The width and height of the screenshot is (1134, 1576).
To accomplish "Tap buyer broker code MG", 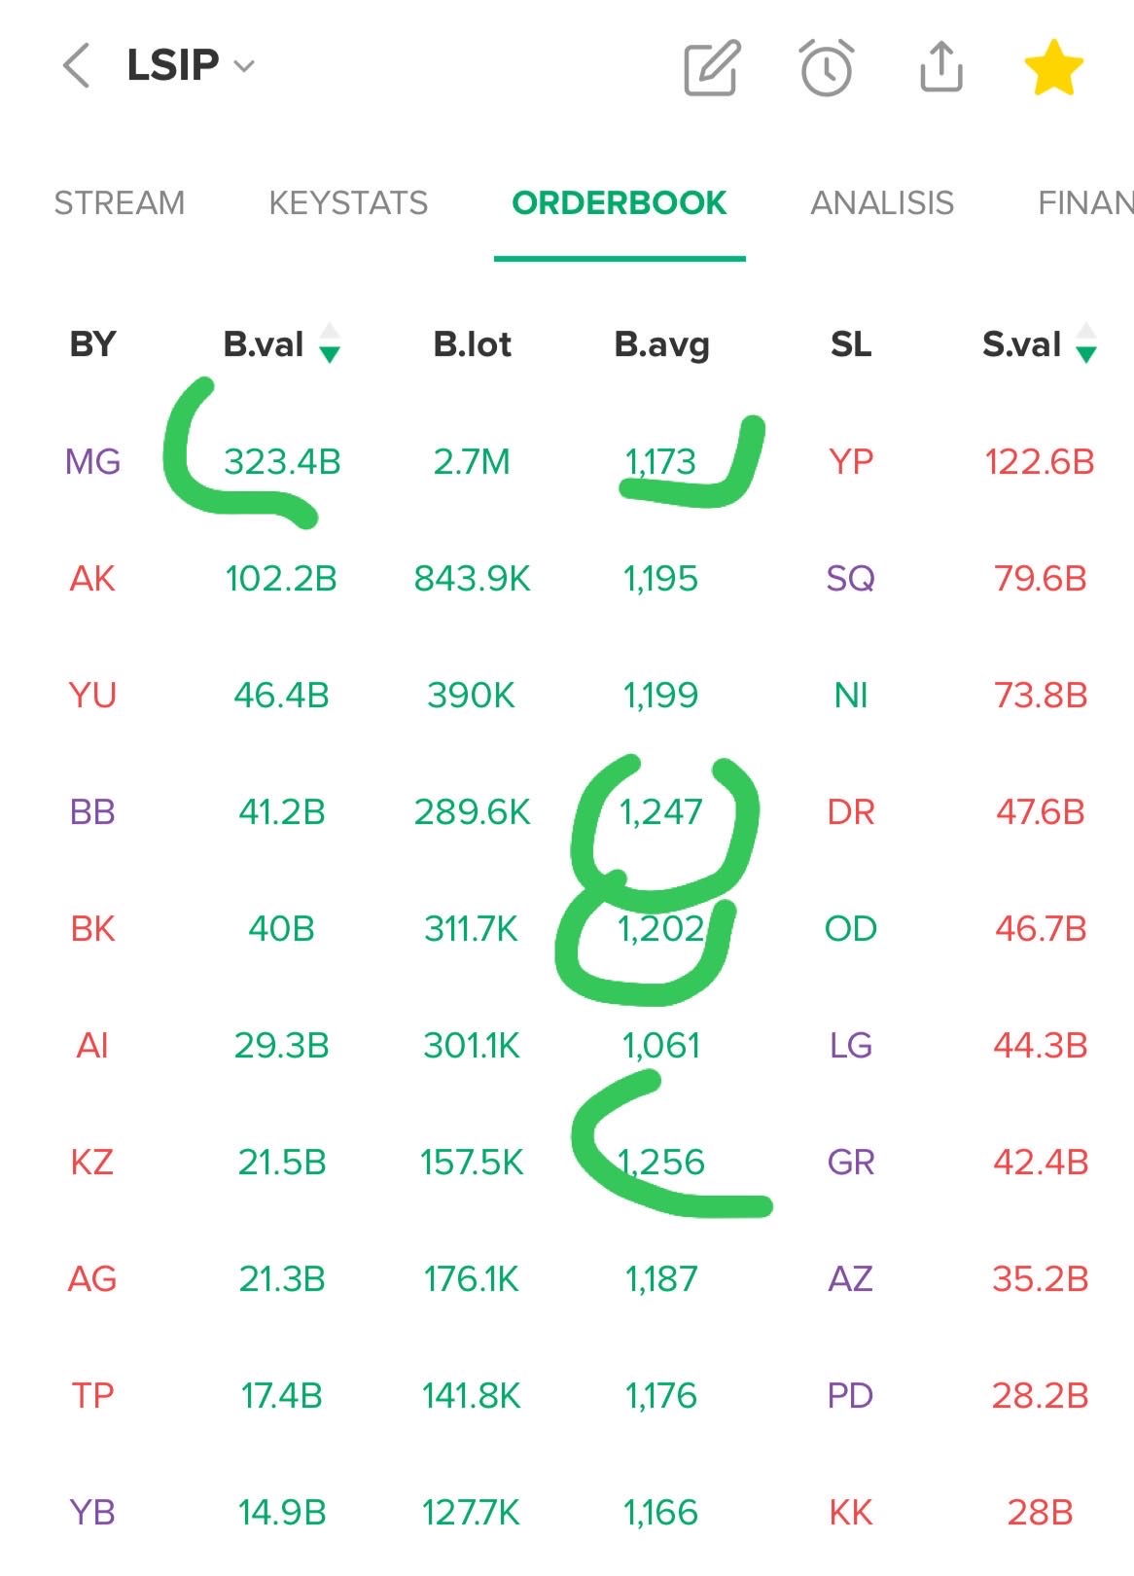I will click(92, 461).
